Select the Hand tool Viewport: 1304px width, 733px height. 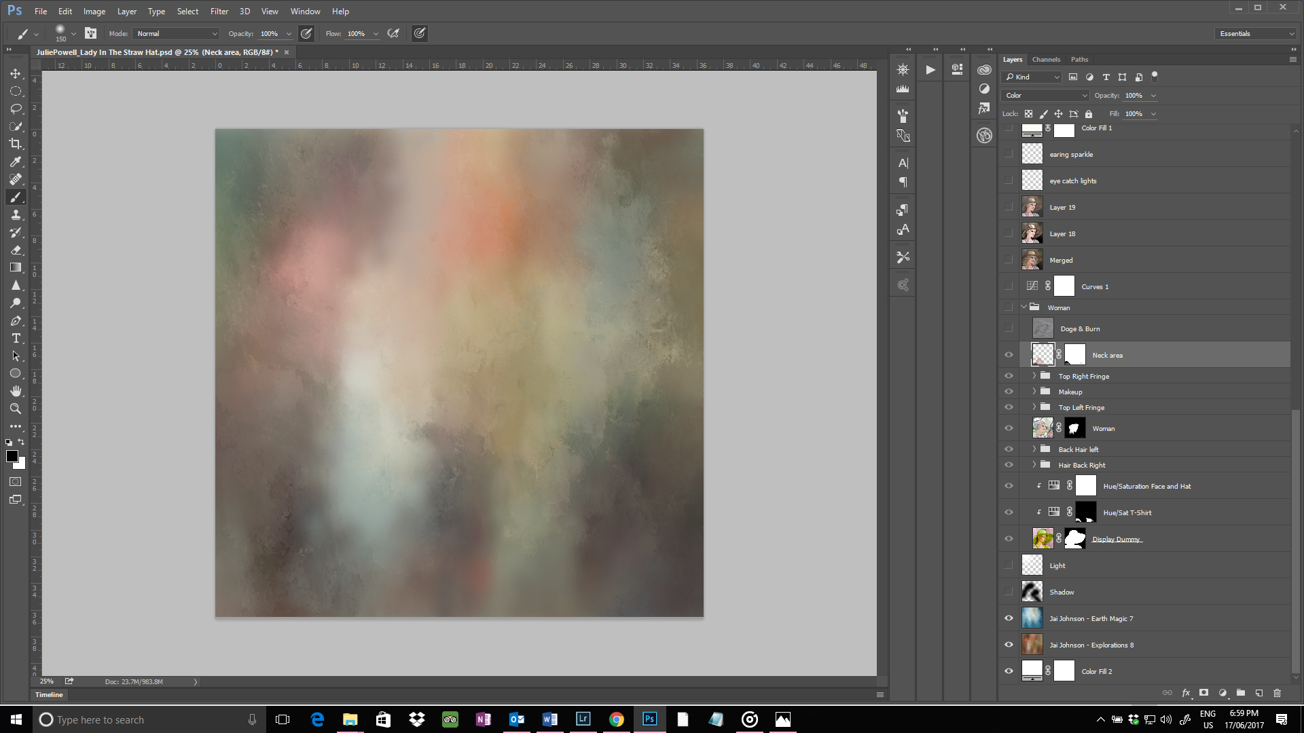[16, 391]
